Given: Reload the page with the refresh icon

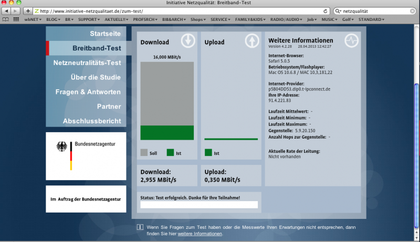Looking at the screenshot, I should (x=326, y=10).
